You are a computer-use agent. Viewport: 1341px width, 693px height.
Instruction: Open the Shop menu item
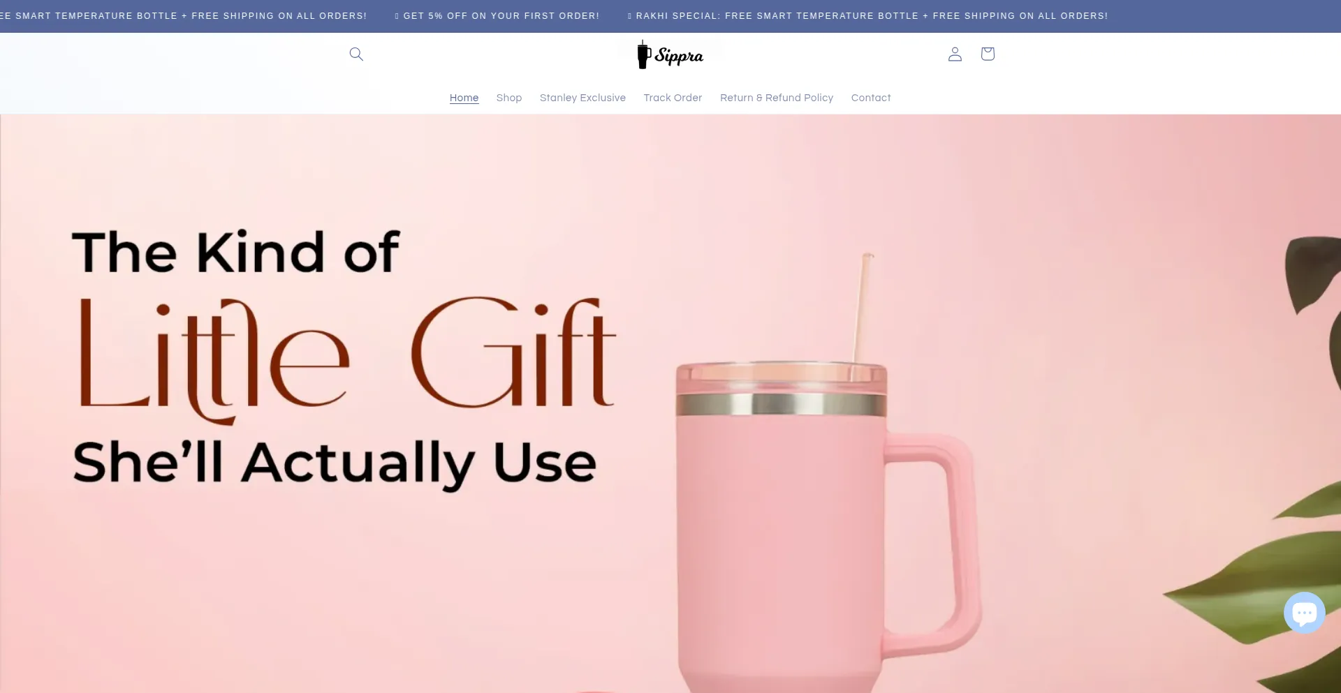coord(509,98)
